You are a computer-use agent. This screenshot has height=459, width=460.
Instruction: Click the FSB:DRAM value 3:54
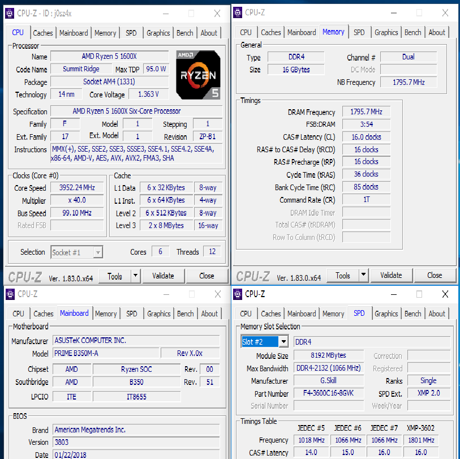pyautogui.click(x=367, y=125)
